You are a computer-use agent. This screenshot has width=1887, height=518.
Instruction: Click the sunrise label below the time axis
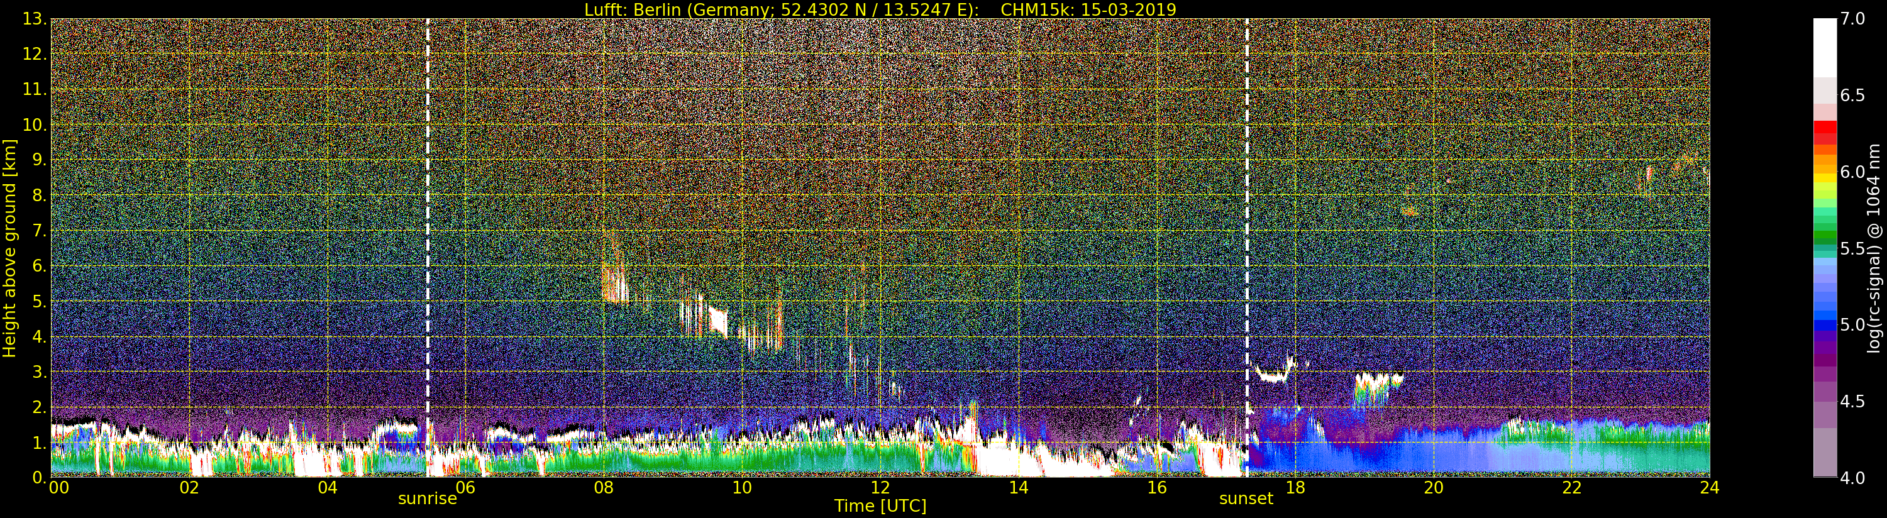point(427,499)
